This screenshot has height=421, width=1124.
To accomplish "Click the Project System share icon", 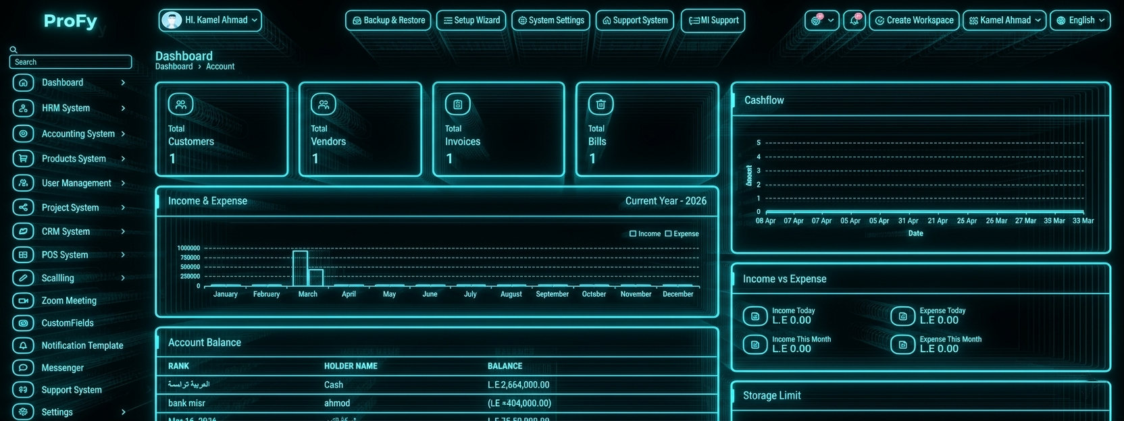I will coord(23,207).
